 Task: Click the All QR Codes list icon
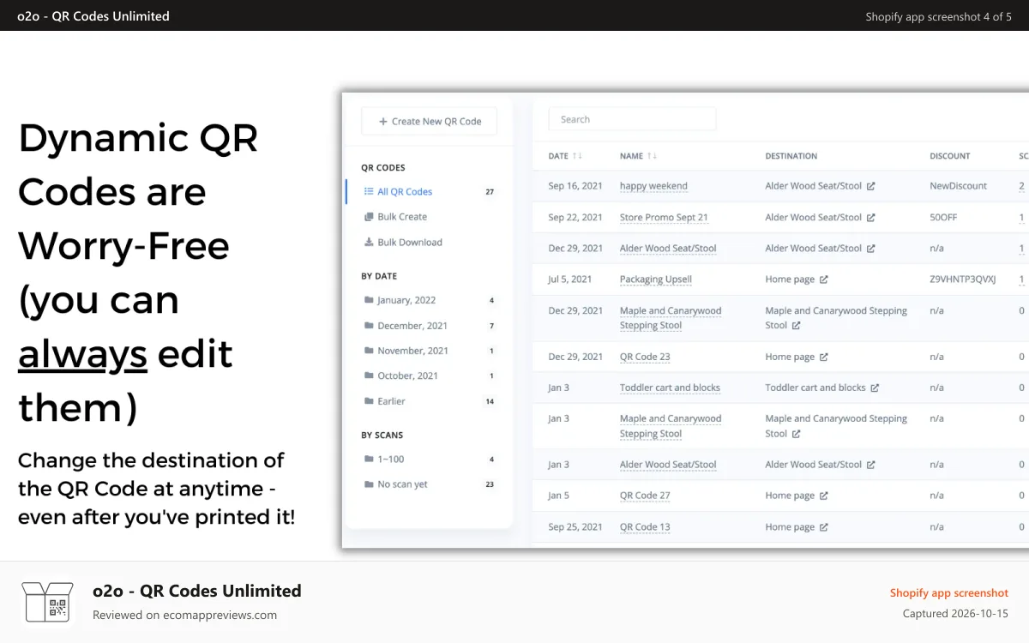[369, 192]
